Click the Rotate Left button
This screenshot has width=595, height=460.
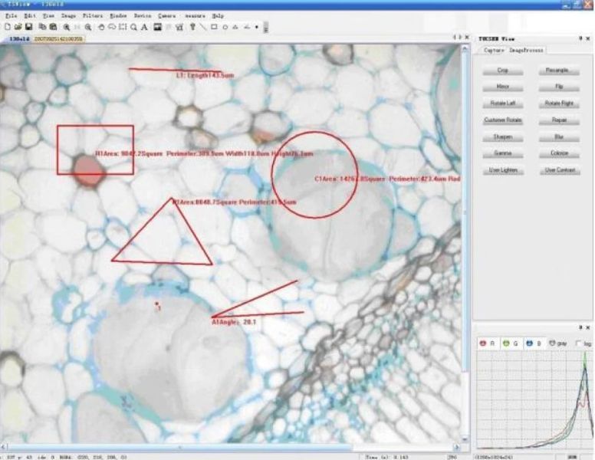(x=503, y=103)
